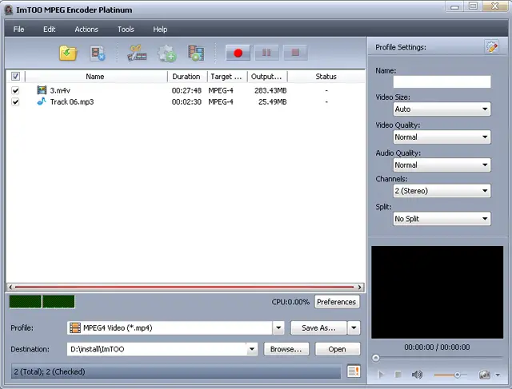Click the Open destination button
The width and height of the screenshot is (512, 389).
tap(338, 349)
